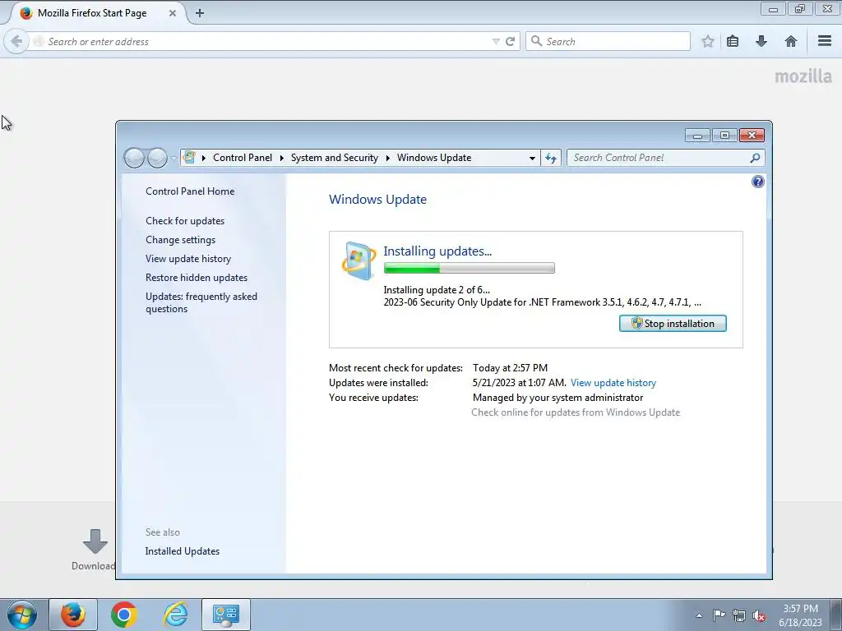Click Windows Update shield icon in panel
Image resolution: width=842 pixels, height=631 pixels.
pyautogui.click(x=359, y=260)
